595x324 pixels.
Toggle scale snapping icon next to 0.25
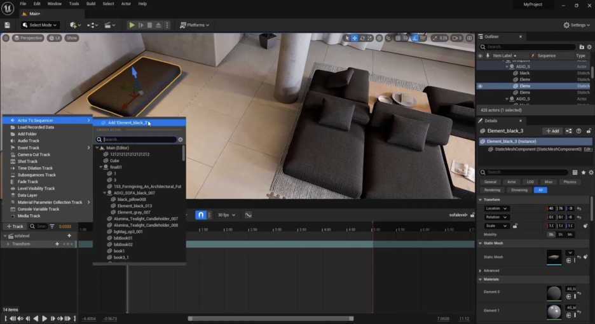435,38
